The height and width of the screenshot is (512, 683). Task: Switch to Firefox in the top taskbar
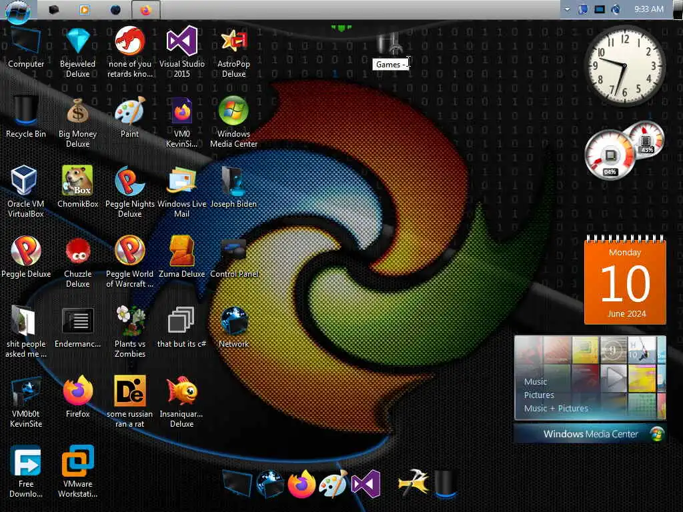click(x=145, y=10)
